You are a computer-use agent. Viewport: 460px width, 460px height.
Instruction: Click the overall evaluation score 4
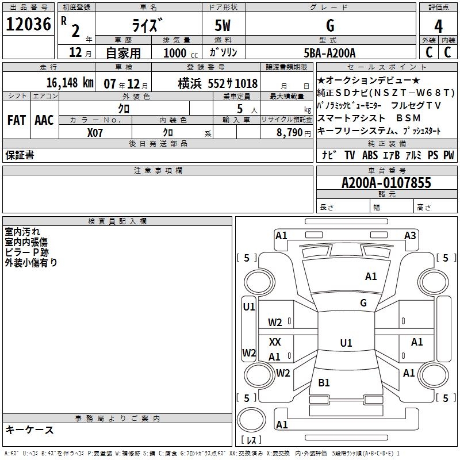tap(438, 26)
